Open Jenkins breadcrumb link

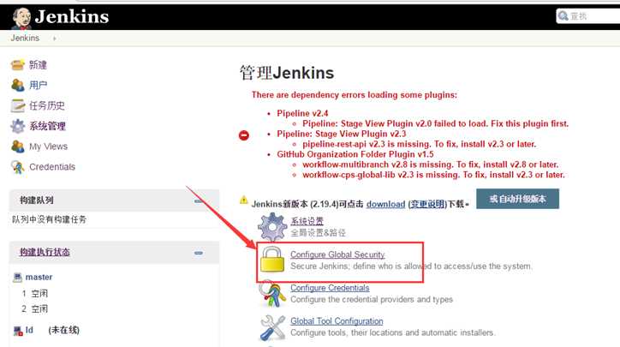point(25,38)
